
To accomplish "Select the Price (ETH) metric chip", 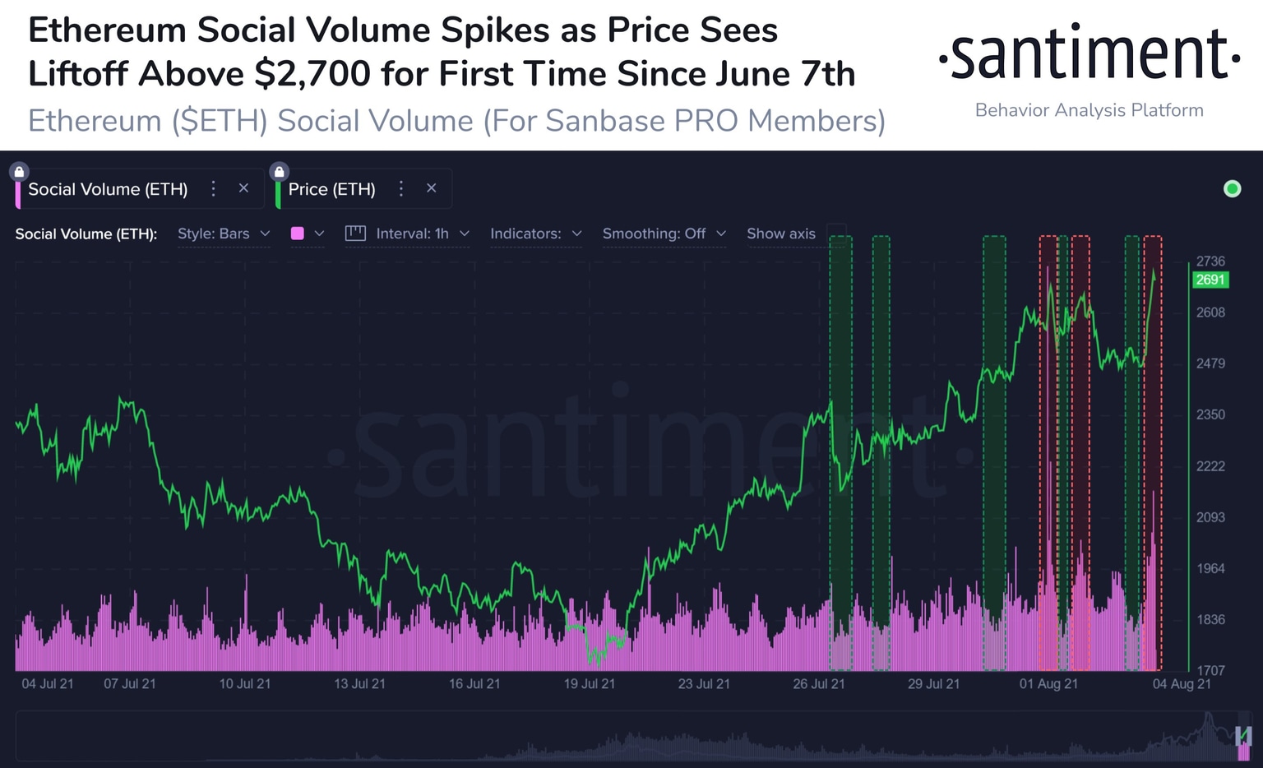I will click(x=332, y=188).
